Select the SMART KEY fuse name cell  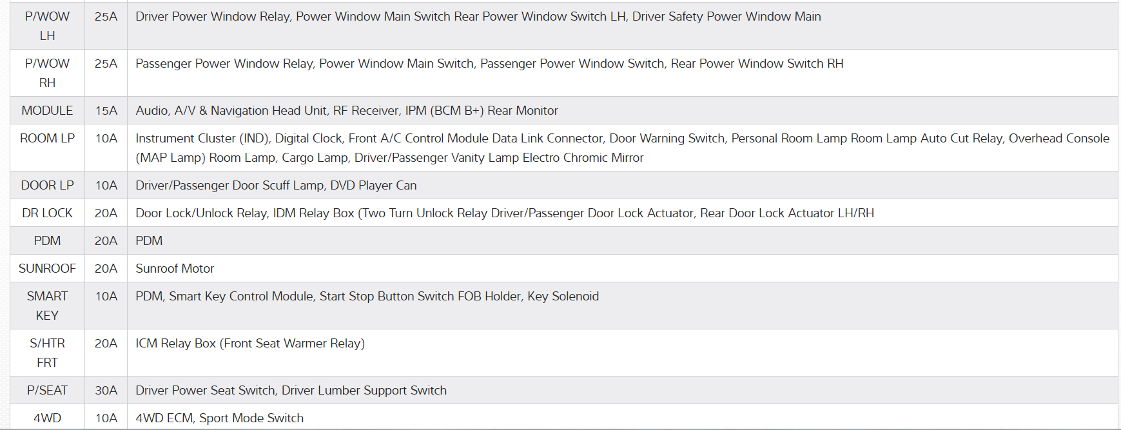click(47, 306)
